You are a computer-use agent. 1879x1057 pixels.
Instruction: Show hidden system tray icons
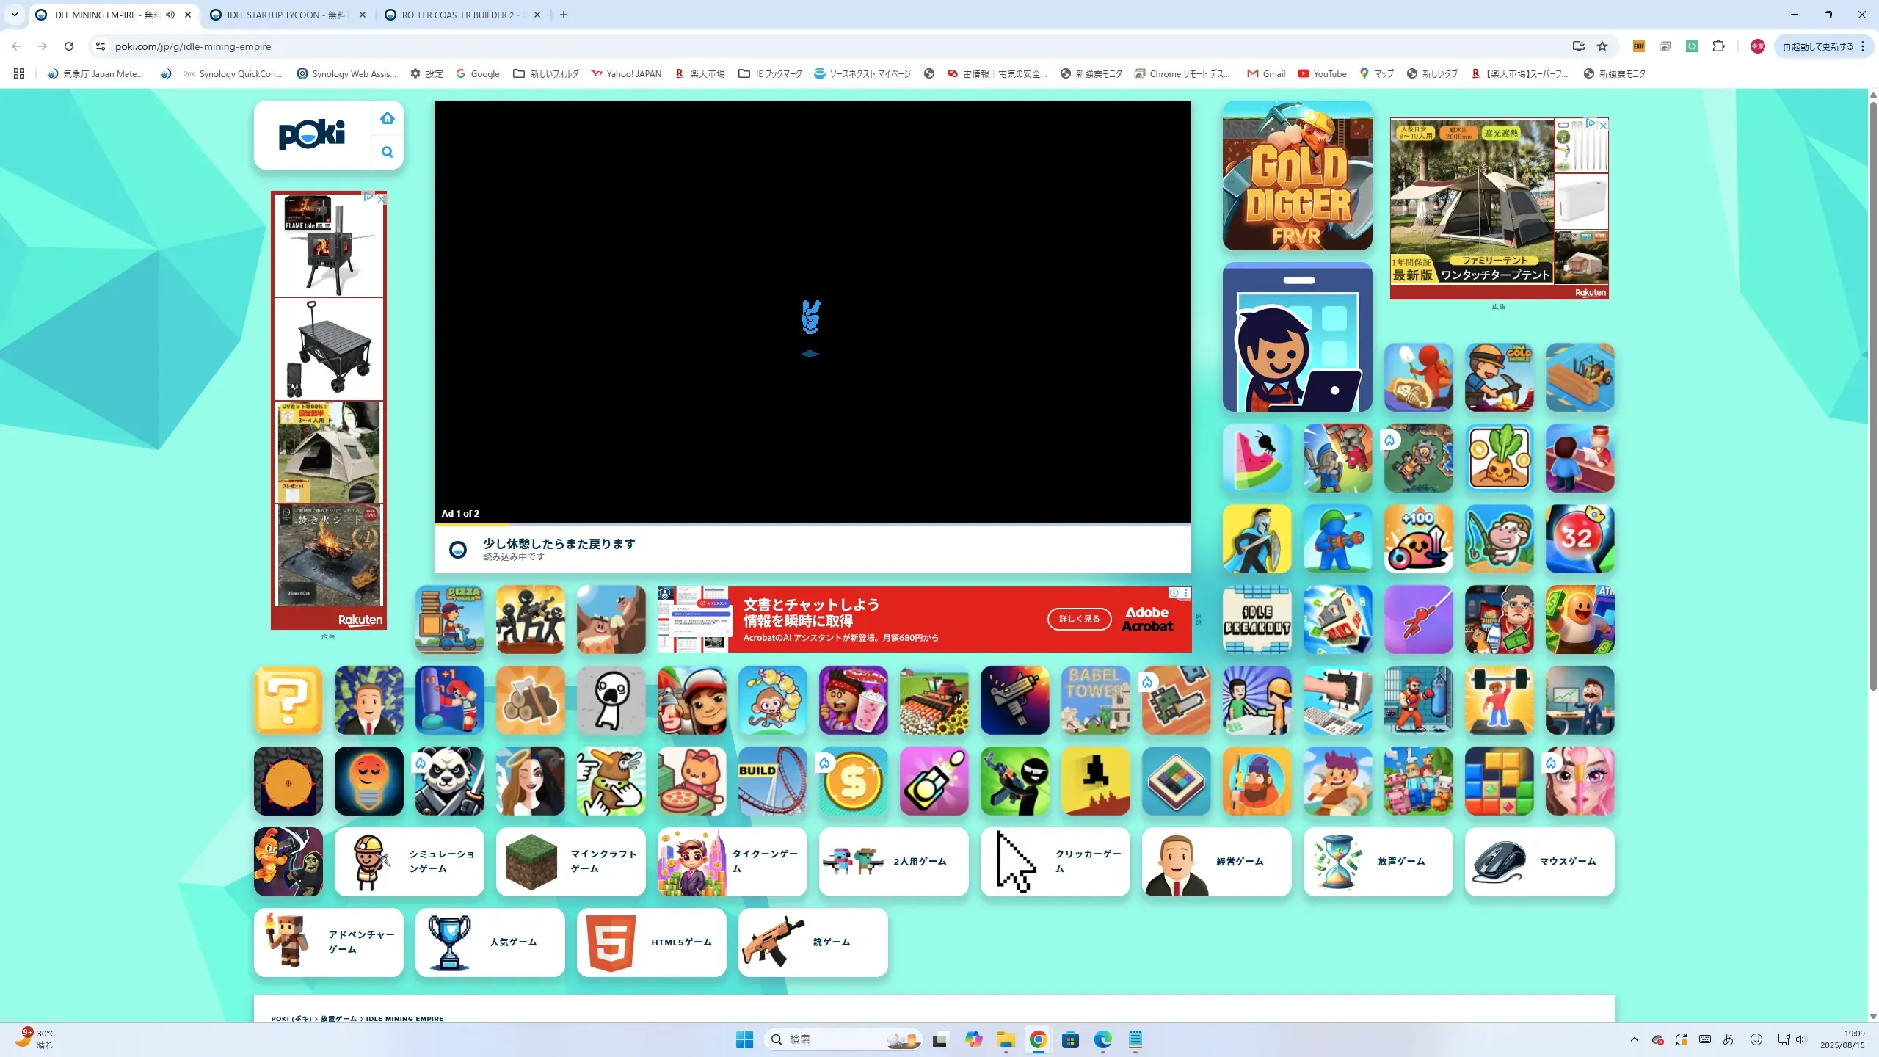[x=1634, y=1039]
